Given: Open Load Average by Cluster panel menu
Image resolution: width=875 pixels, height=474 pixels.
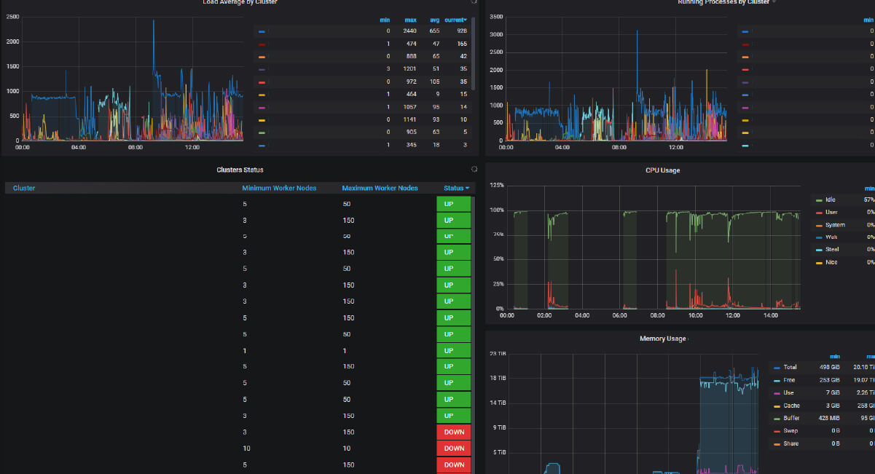Looking at the screenshot, I should point(240,2).
